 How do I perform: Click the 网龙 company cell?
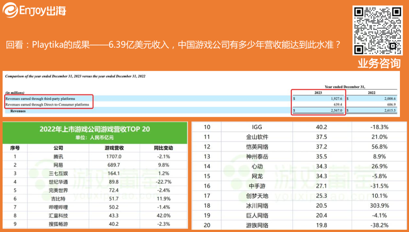[x=257, y=176]
